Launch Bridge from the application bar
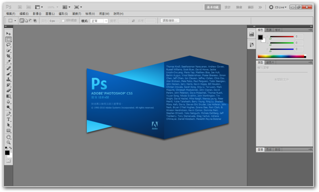Viewport: 319px width, 192px height. tap(20, 7)
